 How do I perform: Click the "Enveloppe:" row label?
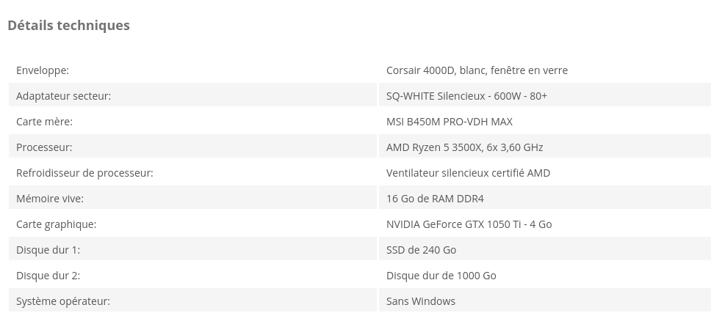pos(43,70)
